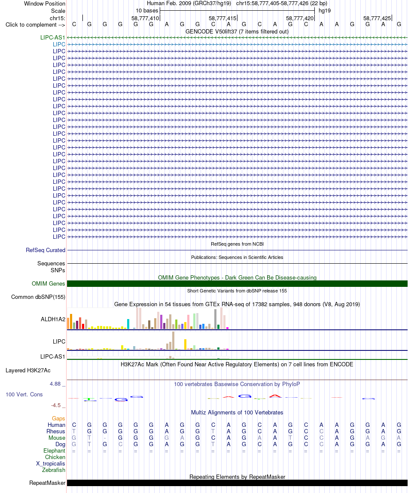The width and height of the screenshot is (408, 493).
Task: Click the LIPC GTEx tissue expression bar chart
Action: (x=148, y=341)
